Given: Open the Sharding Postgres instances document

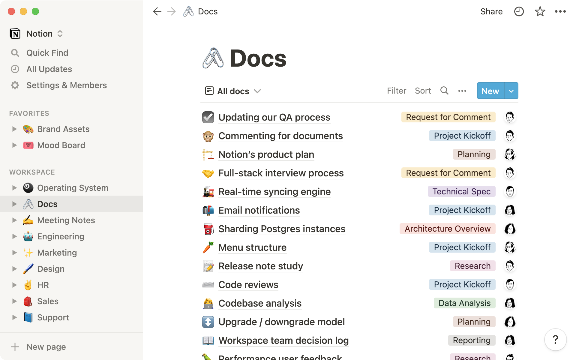Looking at the screenshot, I should tap(282, 229).
